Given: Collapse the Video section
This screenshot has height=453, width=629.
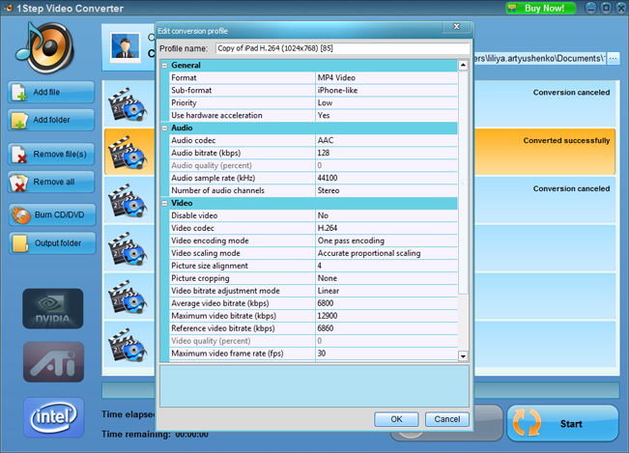Looking at the screenshot, I should [164, 204].
